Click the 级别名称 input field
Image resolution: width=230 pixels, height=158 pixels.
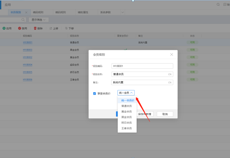(139, 74)
